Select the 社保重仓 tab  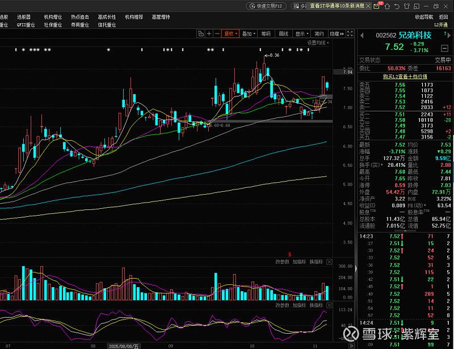[x=53, y=25]
